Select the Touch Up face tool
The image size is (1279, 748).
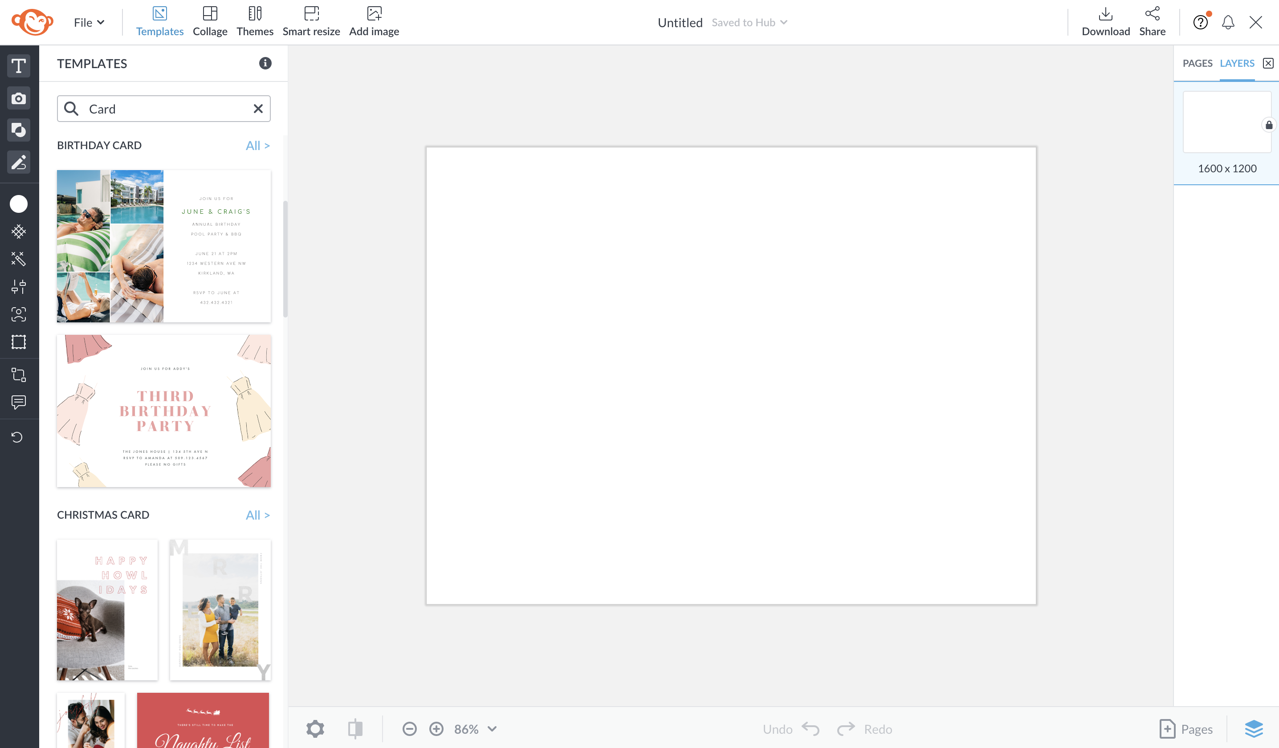tap(19, 314)
